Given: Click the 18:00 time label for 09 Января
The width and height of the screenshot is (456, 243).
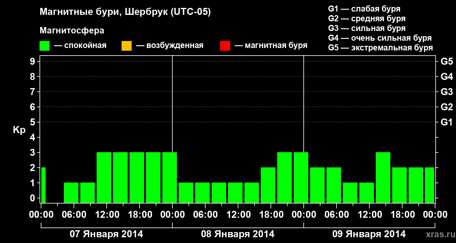Looking at the screenshot, I should pyautogui.click(x=402, y=215).
